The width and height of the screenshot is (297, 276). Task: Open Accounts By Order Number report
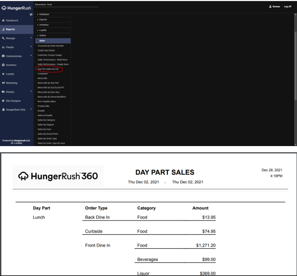coord(51,46)
